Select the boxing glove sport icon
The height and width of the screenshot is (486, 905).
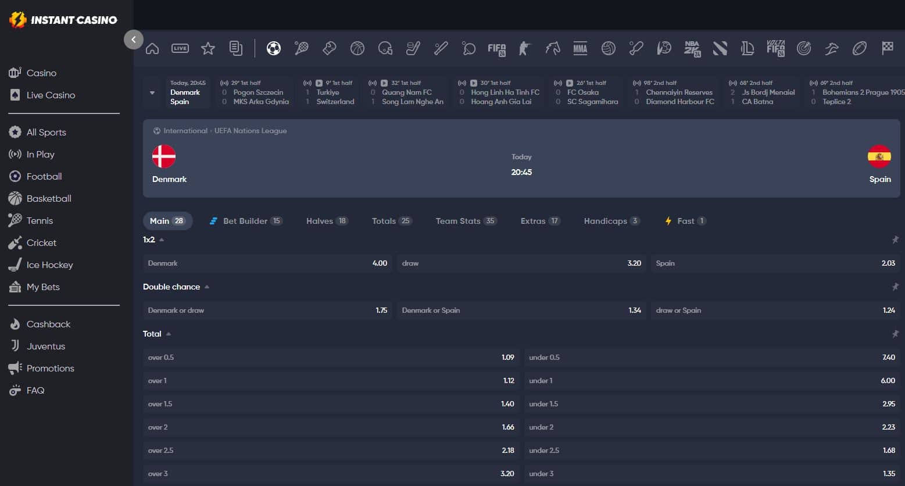330,48
